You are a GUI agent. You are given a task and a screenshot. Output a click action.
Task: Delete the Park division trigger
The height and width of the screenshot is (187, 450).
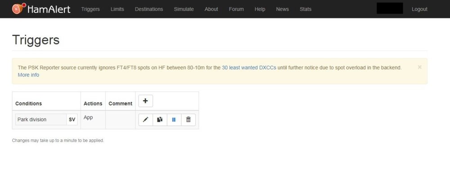[188, 120]
